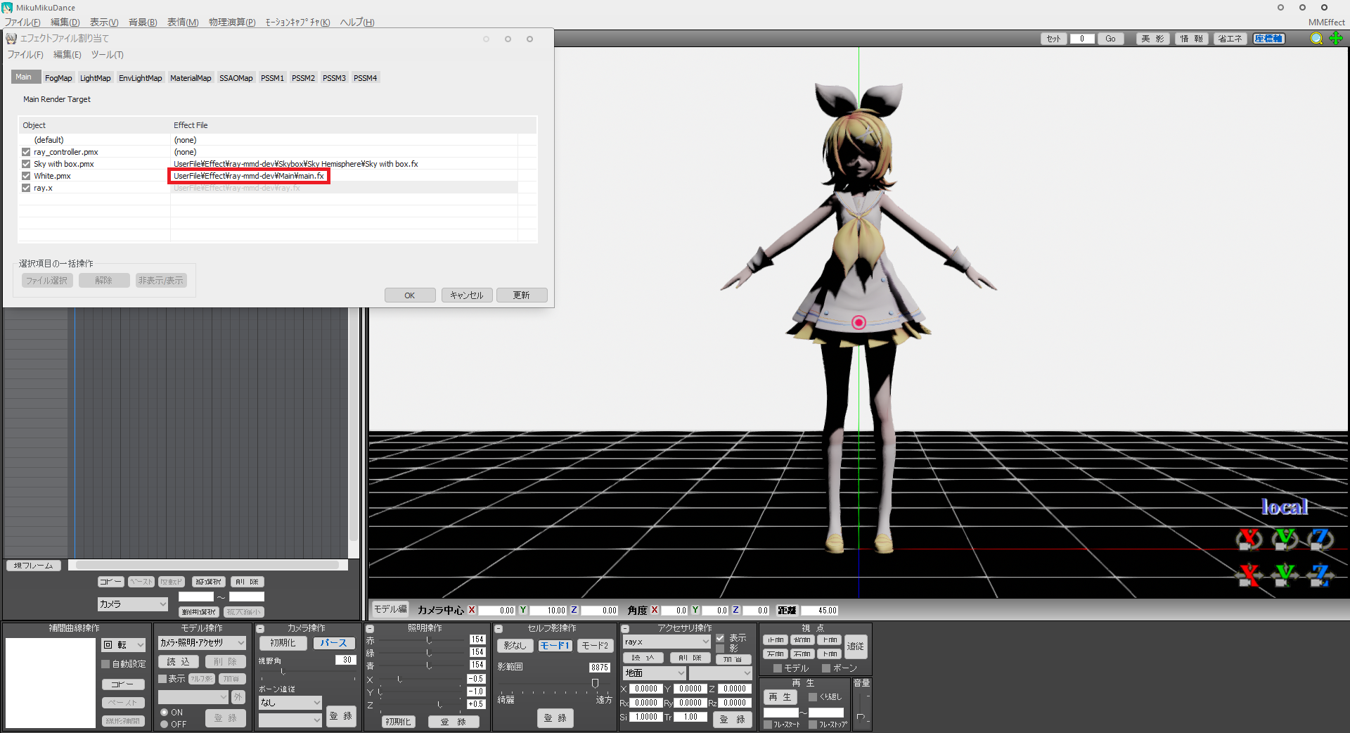Viewport: 1350px width, 733px height.
Task: Click the upper red X rotation axis icon
Action: [x=1249, y=540]
